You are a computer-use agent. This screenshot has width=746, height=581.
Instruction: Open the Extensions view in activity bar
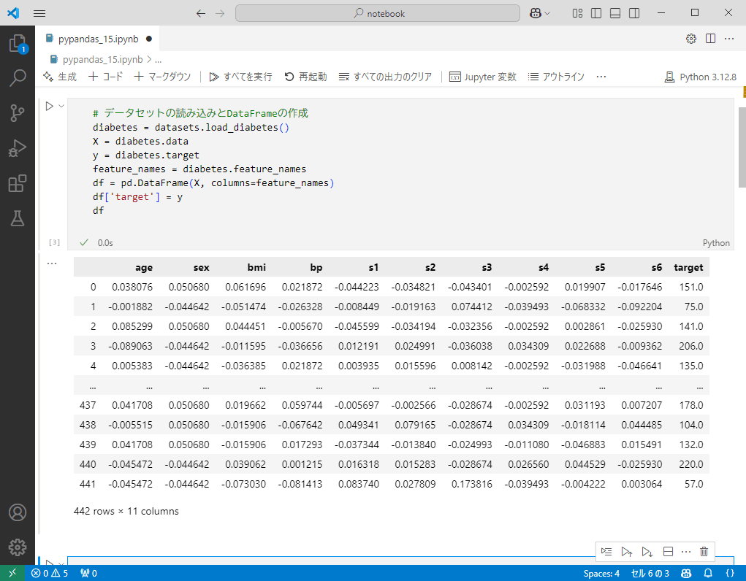click(x=17, y=184)
